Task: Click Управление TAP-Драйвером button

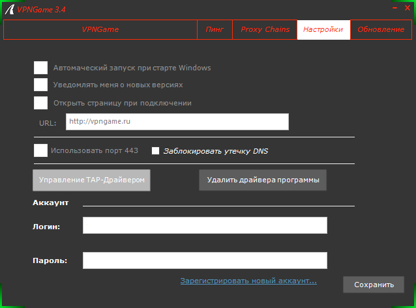Action: [x=91, y=180]
